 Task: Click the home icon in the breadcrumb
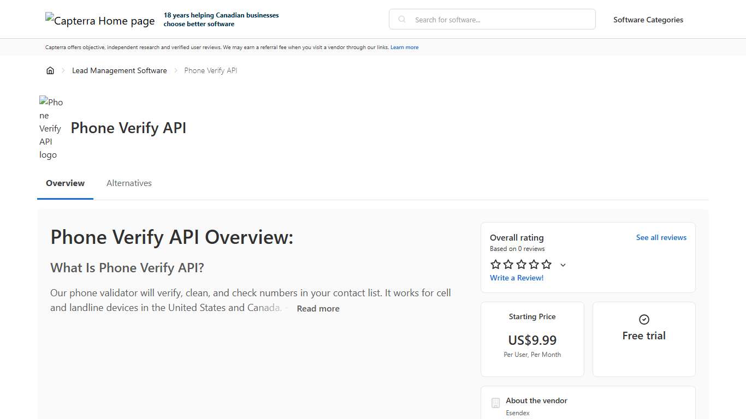pyautogui.click(x=50, y=70)
